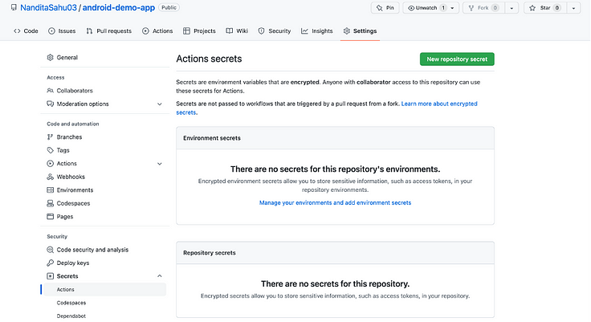The width and height of the screenshot is (591, 322).
Task: Click the Fork button
Action: pyautogui.click(x=483, y=8)
